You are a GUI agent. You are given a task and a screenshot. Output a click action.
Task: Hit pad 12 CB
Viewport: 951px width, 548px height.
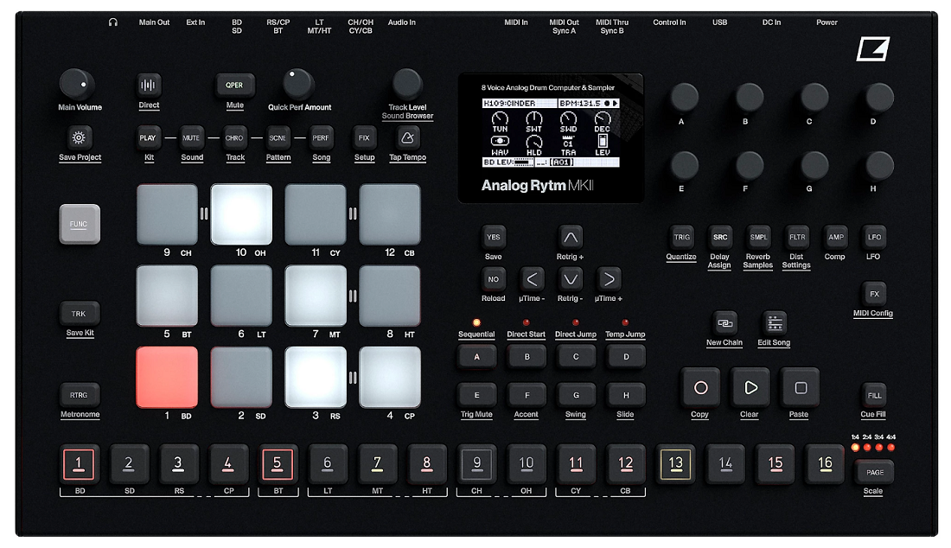click(389, 214)
